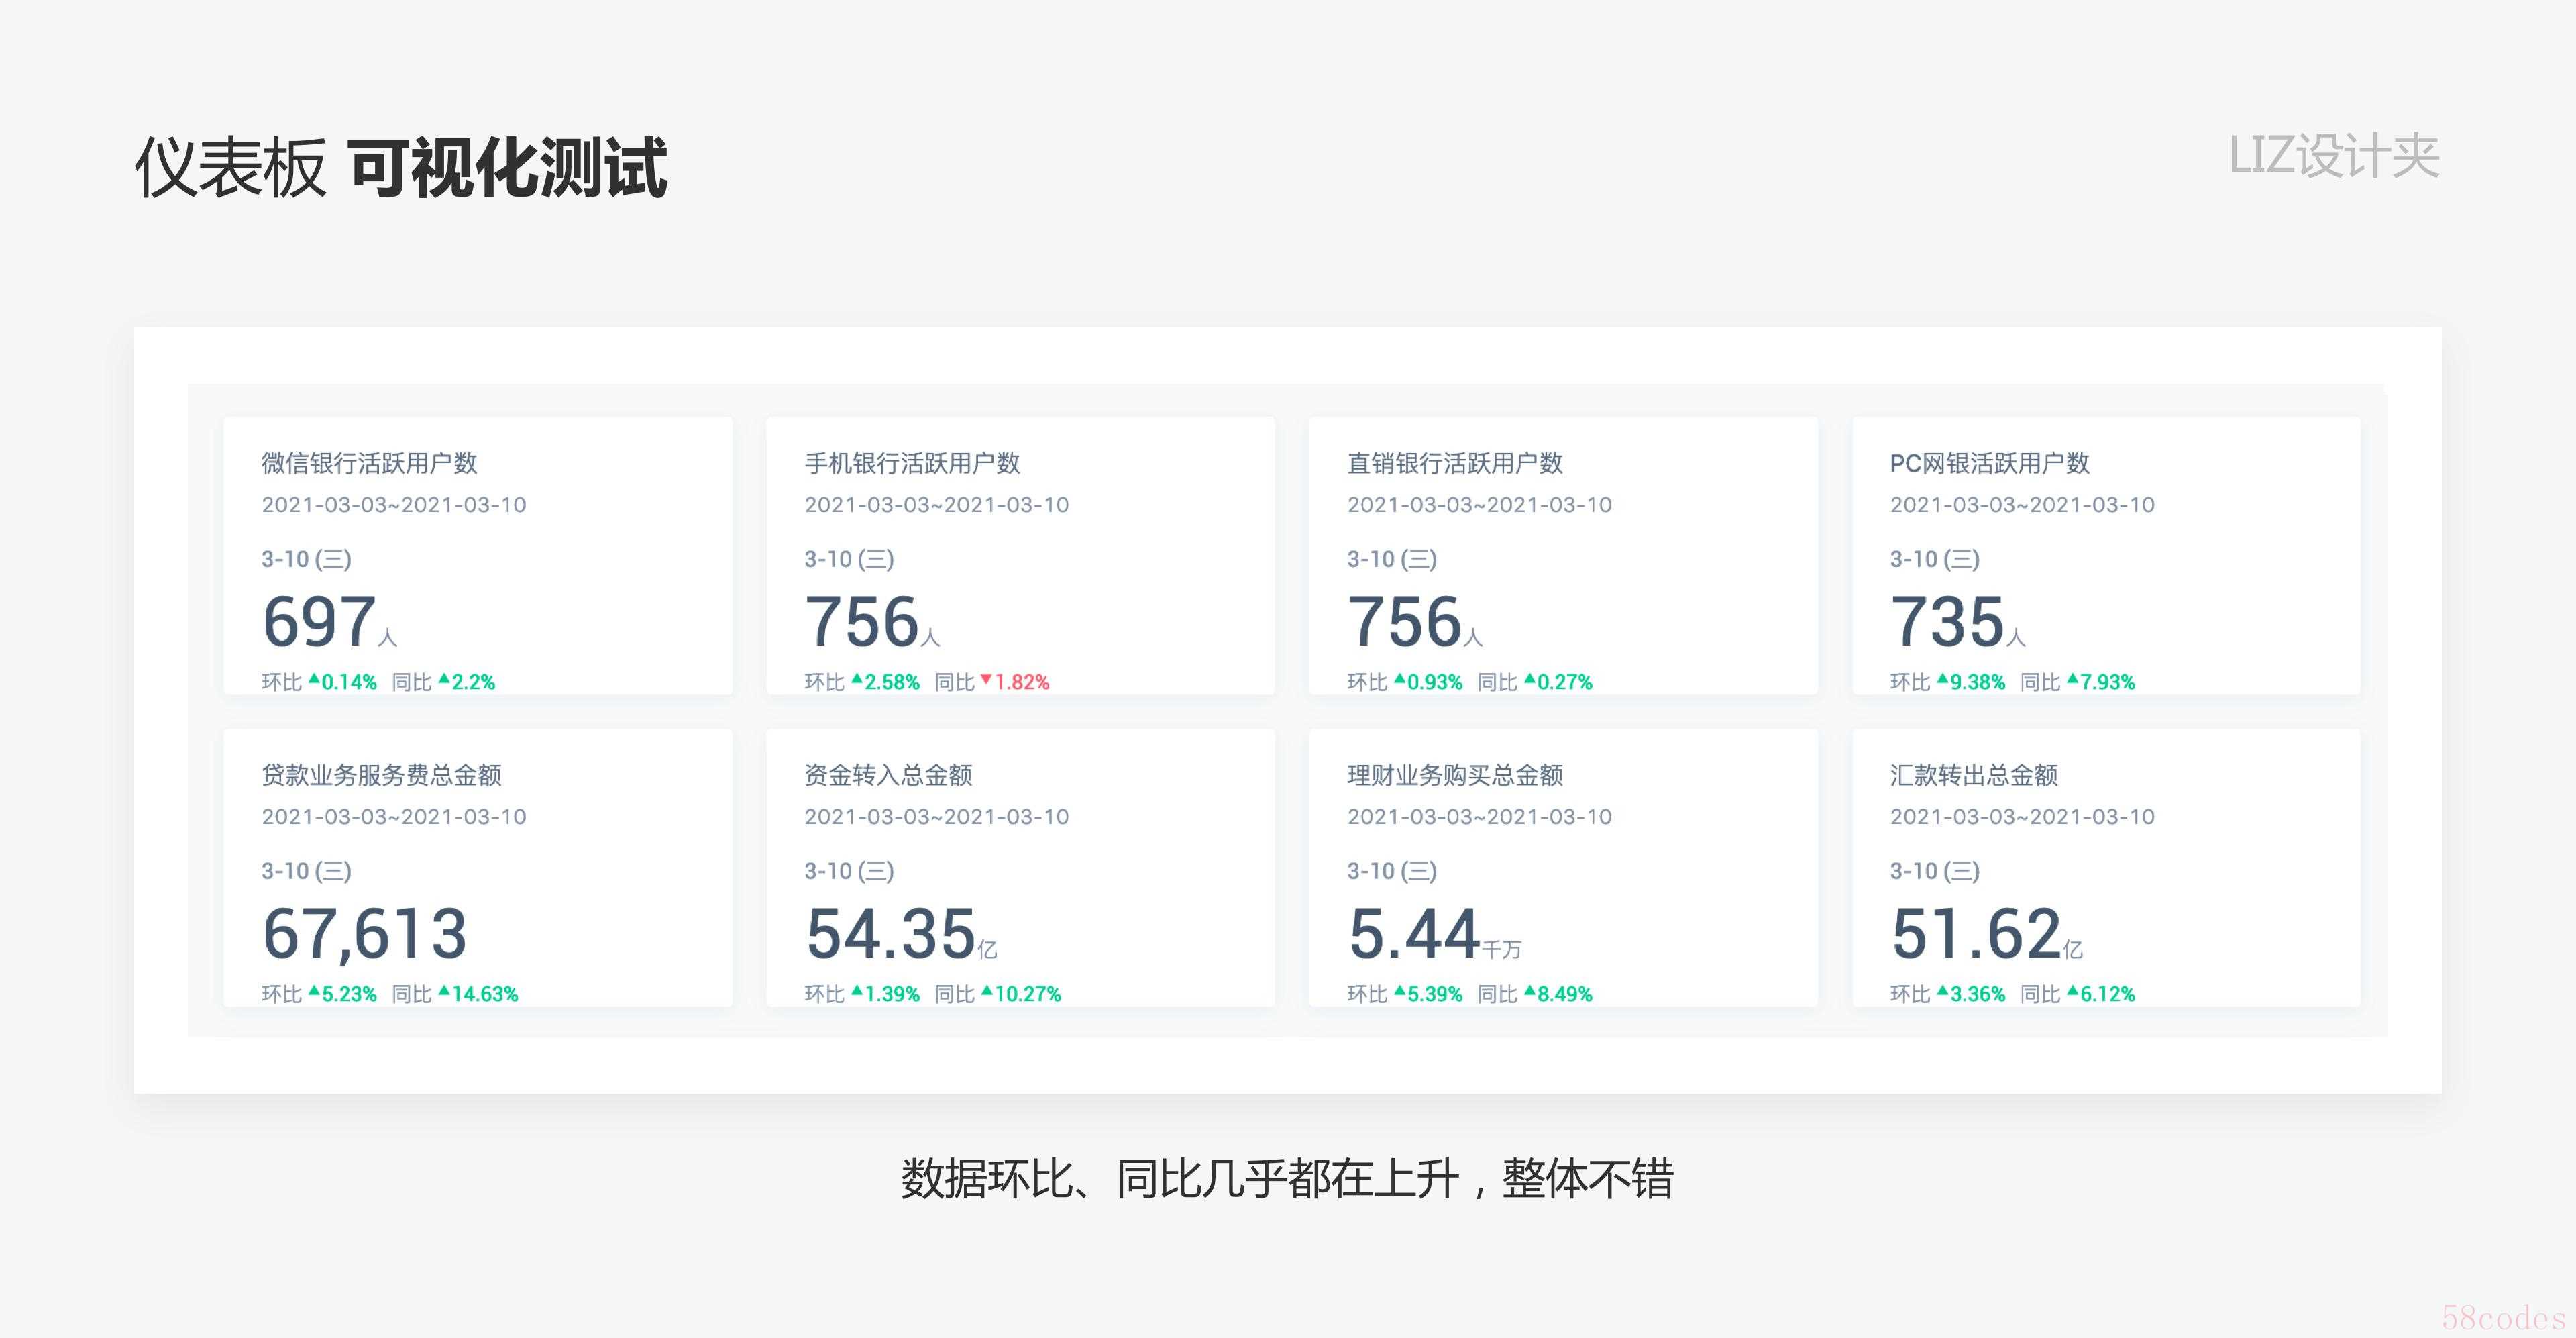
Task: Click the green arrow next to 10.27%
Action: pos(987,991)
